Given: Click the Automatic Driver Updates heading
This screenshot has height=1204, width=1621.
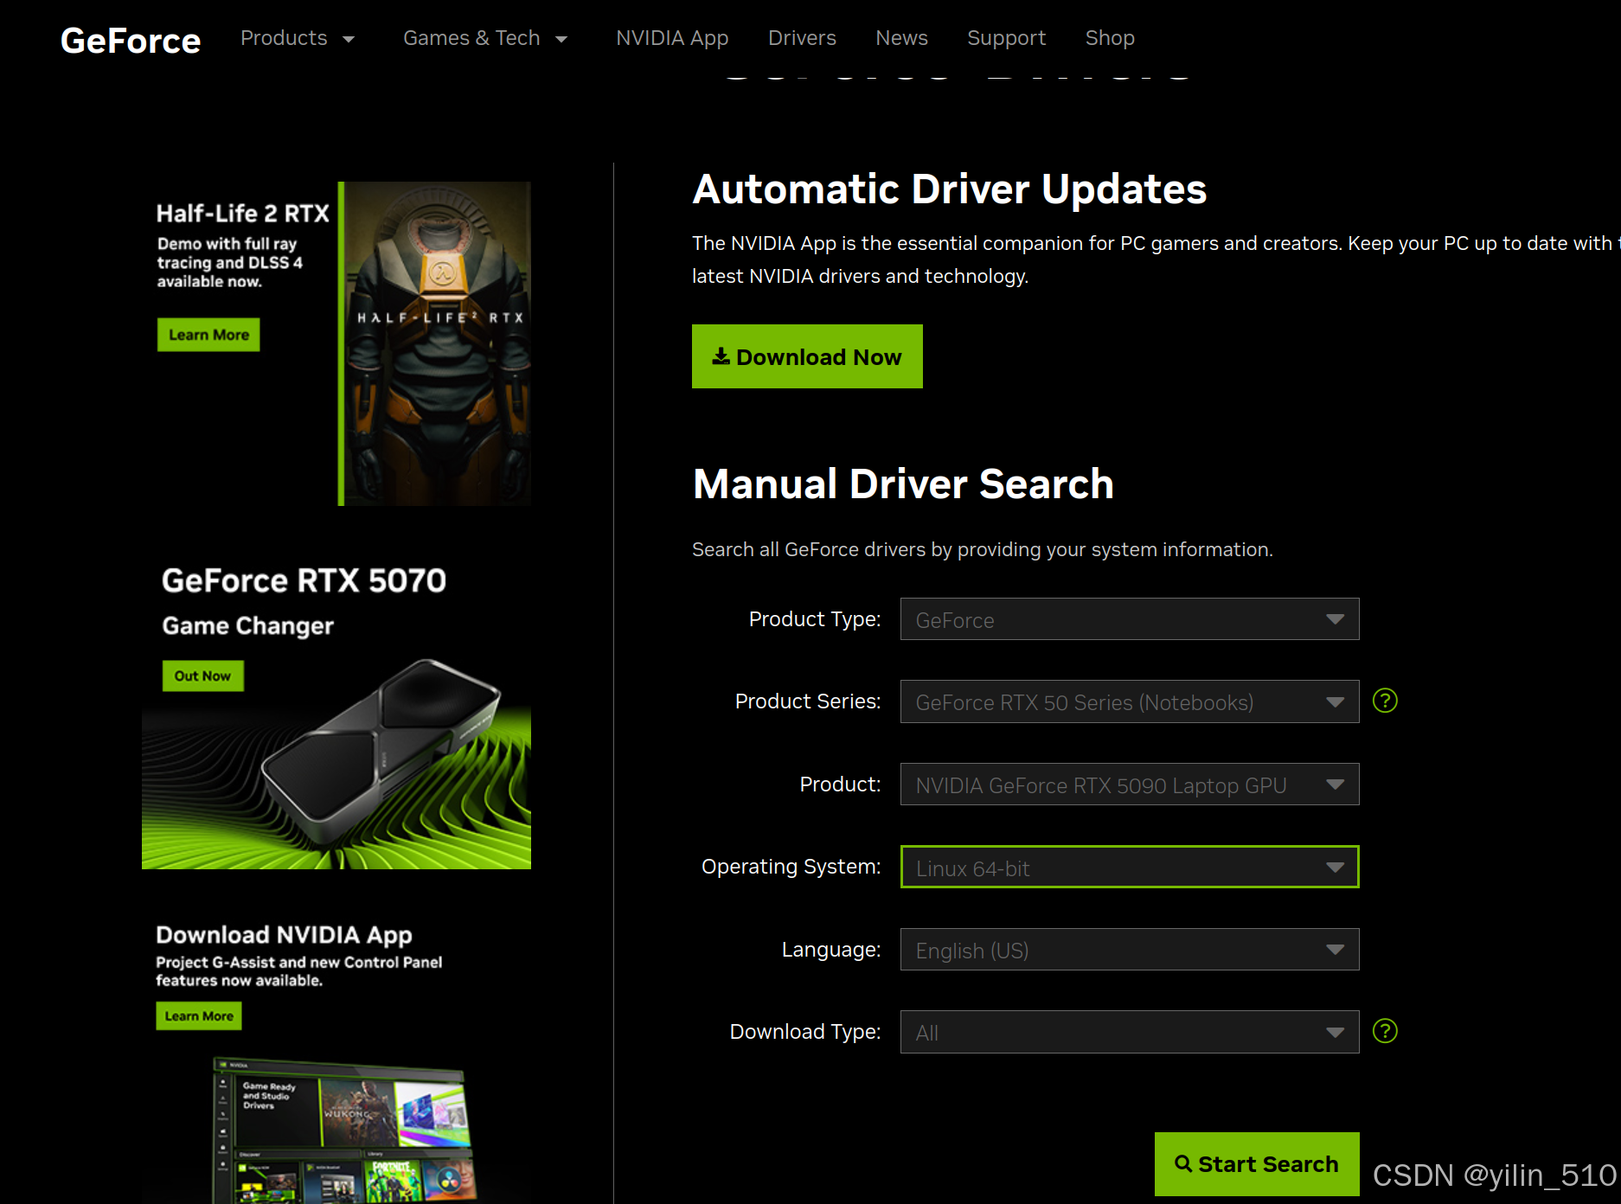Looking at the screenshot, I should (949, 189).
